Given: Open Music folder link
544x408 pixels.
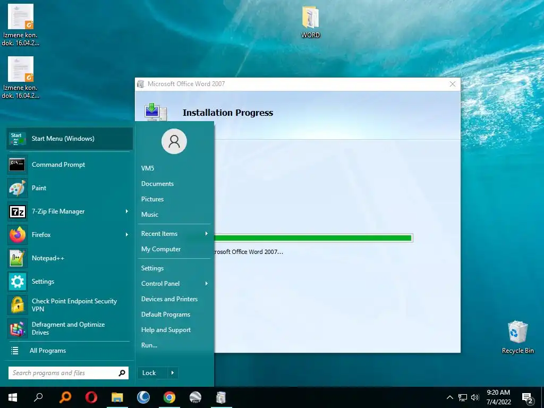Looking at the screenshot, I should coord(149,215).
